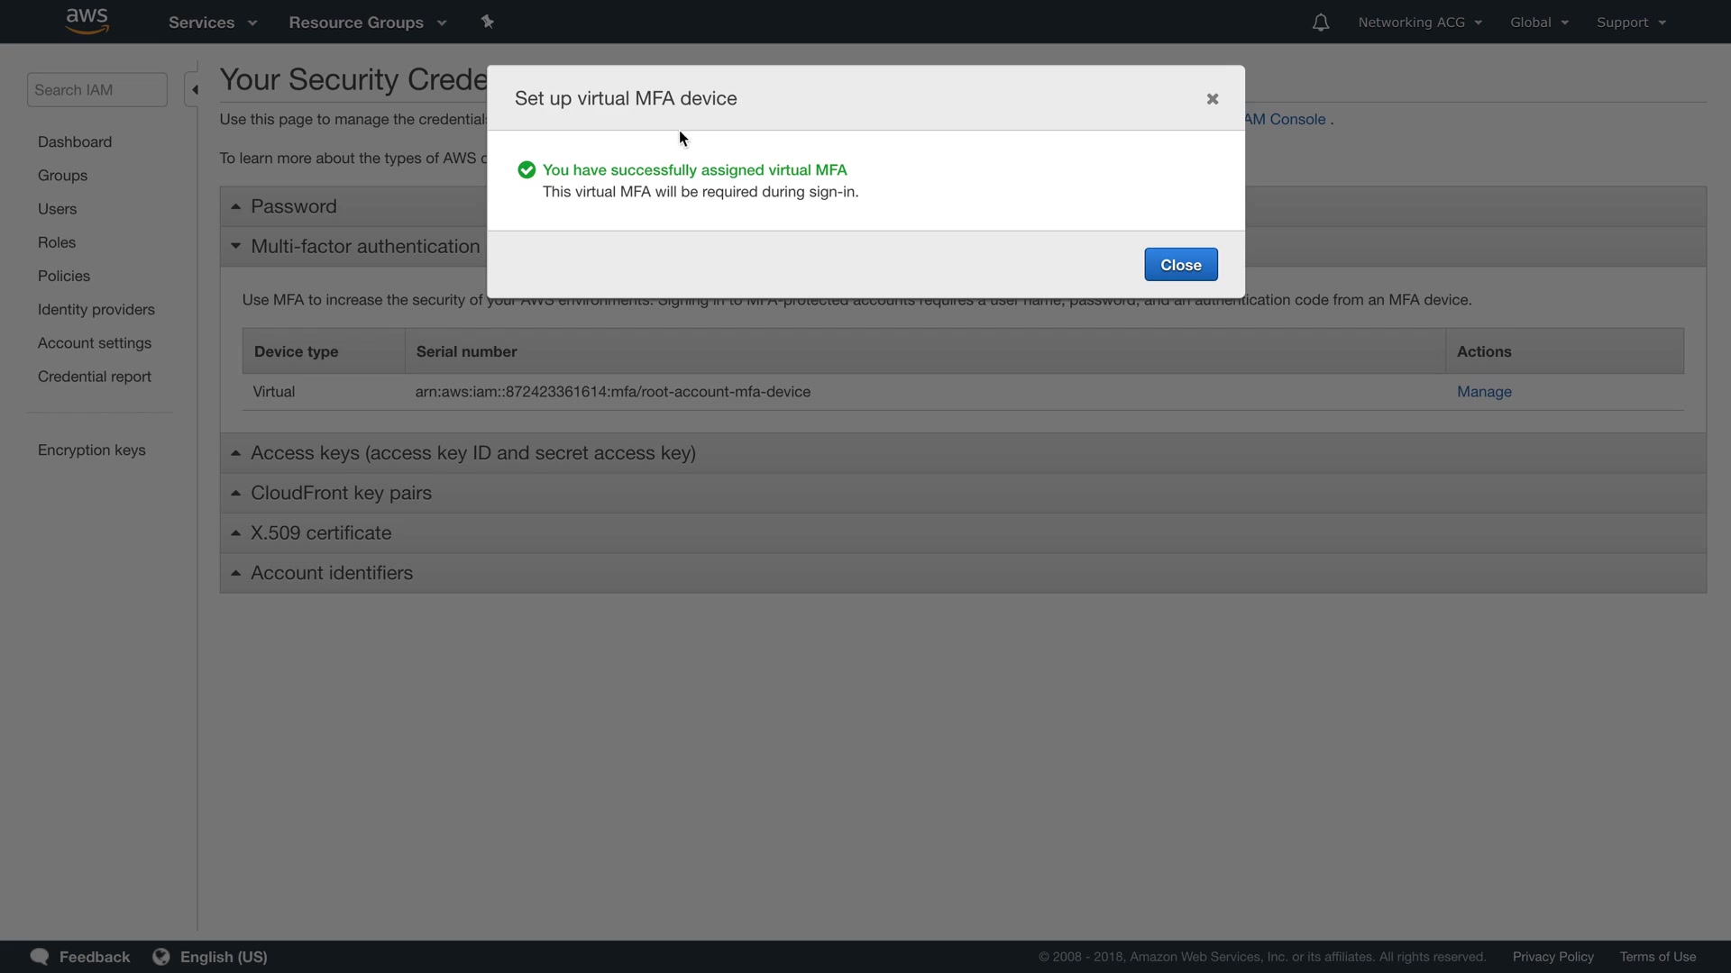
Task: Click the green success checkmark icon
Action: 527,170
